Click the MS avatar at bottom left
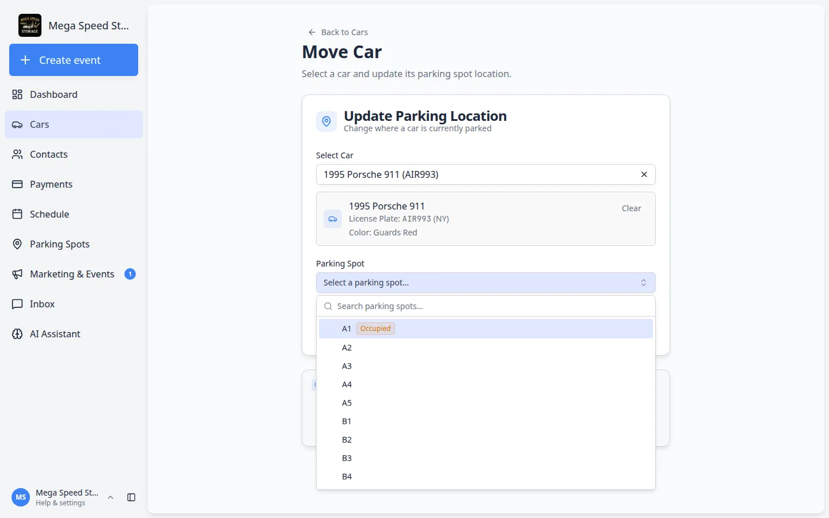This screenshot has width=829, height=518. point(21,497)
